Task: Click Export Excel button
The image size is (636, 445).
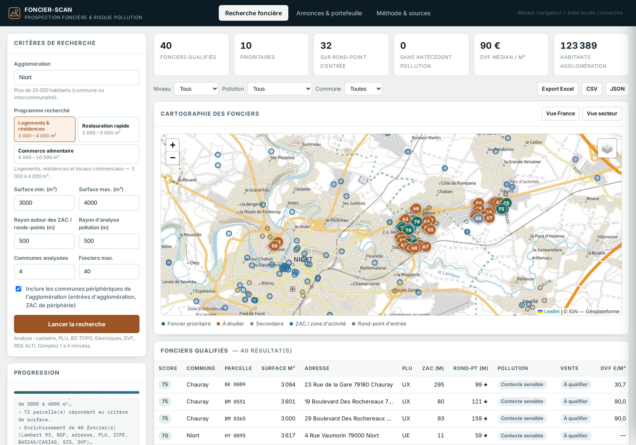Action: point(557,89)
